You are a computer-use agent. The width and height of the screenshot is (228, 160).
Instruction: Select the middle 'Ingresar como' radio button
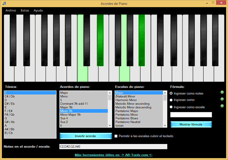[x=171, y=100]
